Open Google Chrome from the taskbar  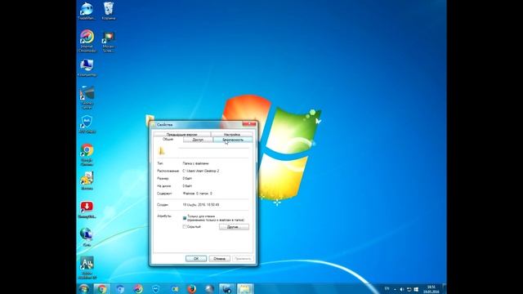coord(101,289)
